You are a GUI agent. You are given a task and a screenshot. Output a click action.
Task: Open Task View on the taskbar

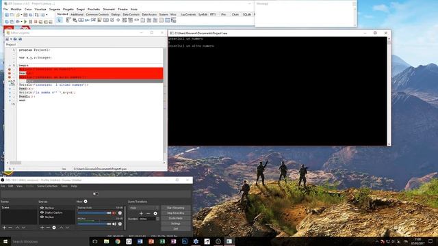(95, 241)
